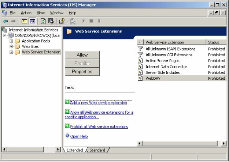The width and height of the screenshot is (229, 162).
Task: Open the View menu
Action: (41, 13)
